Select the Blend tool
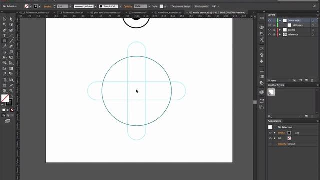Image resolution: width=320 pixels, height=180 pixels. point(11,74)
